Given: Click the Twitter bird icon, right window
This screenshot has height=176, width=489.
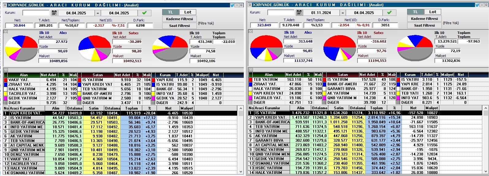Looking at the screenshot, I should [477, 5].
